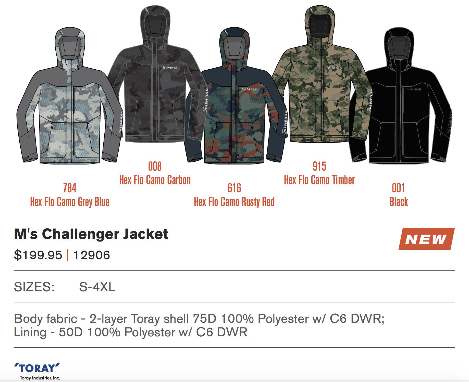Click the 915 Hex Flo Camo Timber label
The height and width of the screenshot is (382, 469).
tap(319, 173)
